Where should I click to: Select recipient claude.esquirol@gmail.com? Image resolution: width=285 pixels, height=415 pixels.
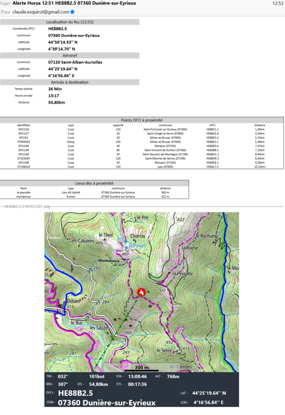(x=41, y=12)
